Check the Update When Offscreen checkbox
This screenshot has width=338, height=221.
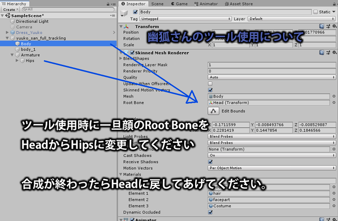coord(210,83)
